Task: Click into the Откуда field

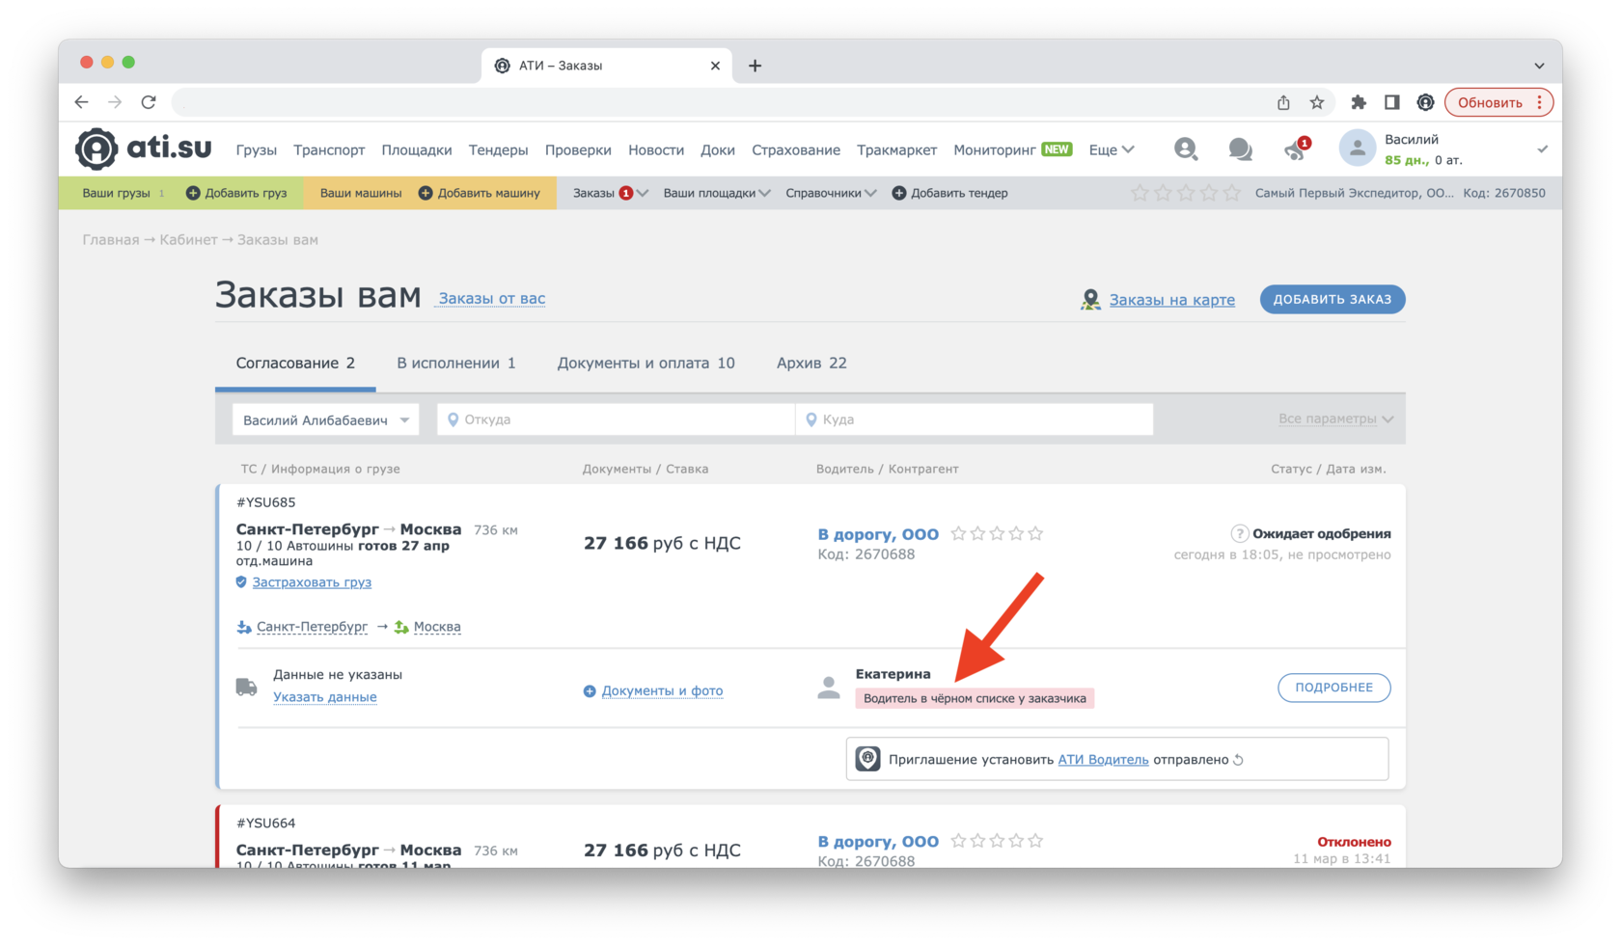Action: 616,419
